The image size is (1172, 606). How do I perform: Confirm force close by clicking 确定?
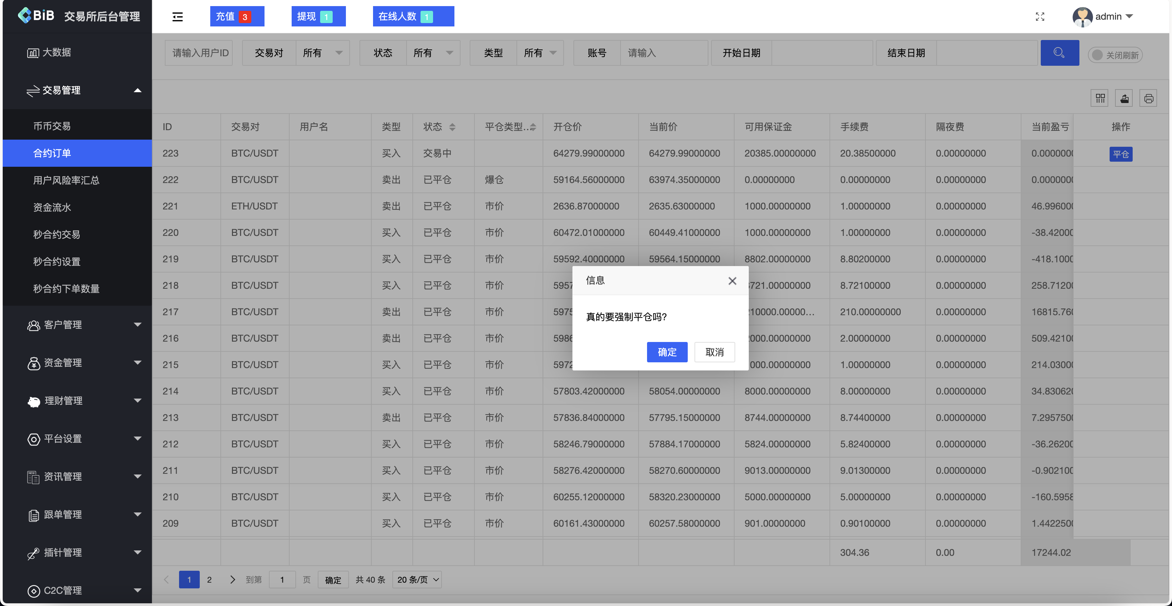(667, 352)
